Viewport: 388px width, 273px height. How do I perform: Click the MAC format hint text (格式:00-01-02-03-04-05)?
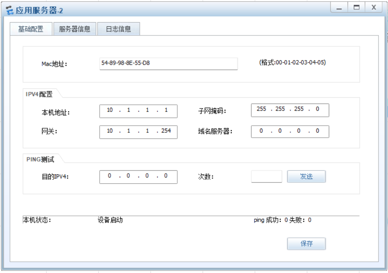[292, 62]
